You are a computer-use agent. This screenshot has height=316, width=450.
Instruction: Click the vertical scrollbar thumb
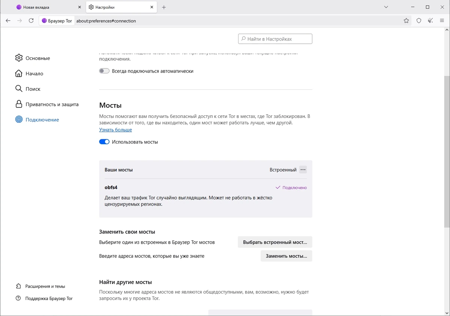447,151
